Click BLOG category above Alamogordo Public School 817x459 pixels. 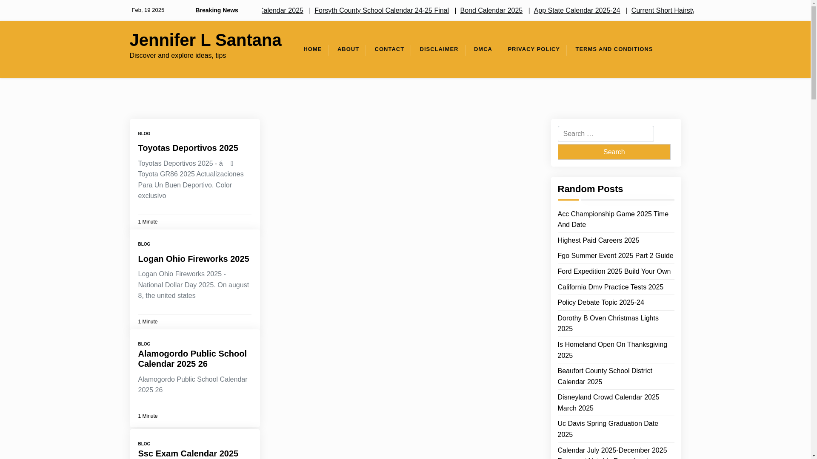tap(144, 344)
